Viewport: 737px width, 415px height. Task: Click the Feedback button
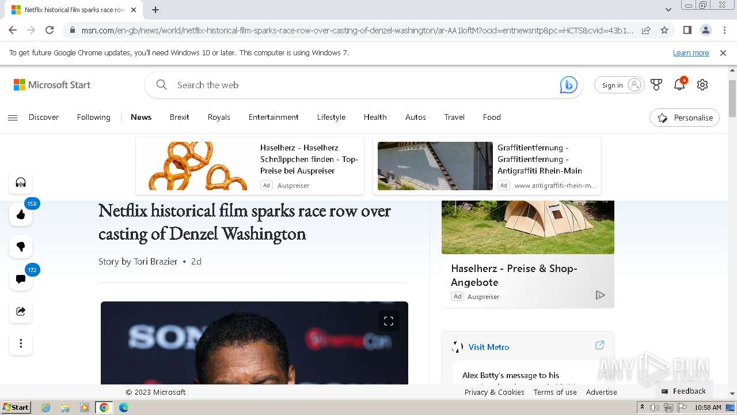(x=684, y=391)
